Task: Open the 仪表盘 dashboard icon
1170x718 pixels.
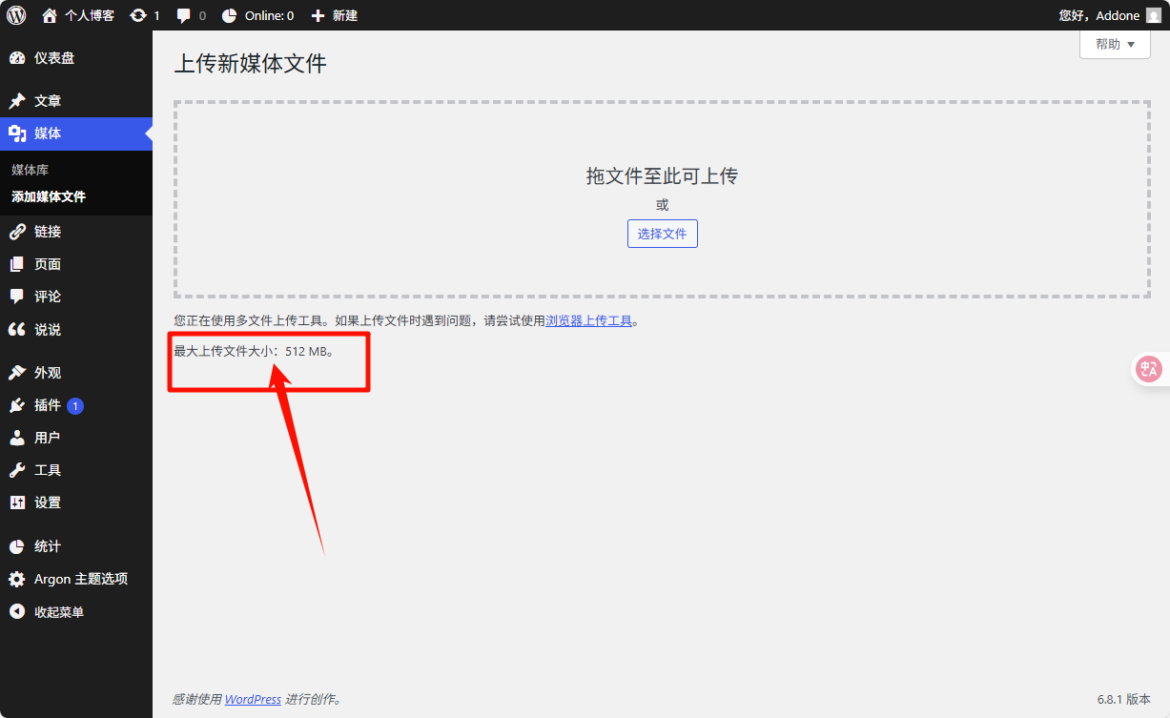Action: click(17, 58)
